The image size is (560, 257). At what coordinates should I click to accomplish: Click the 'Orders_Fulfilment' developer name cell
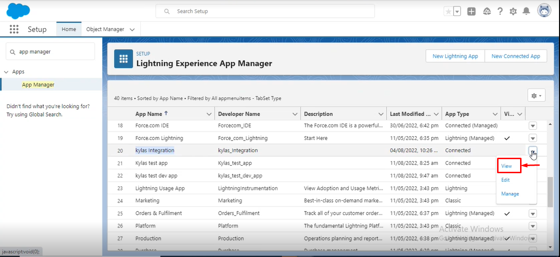(239, 213)
